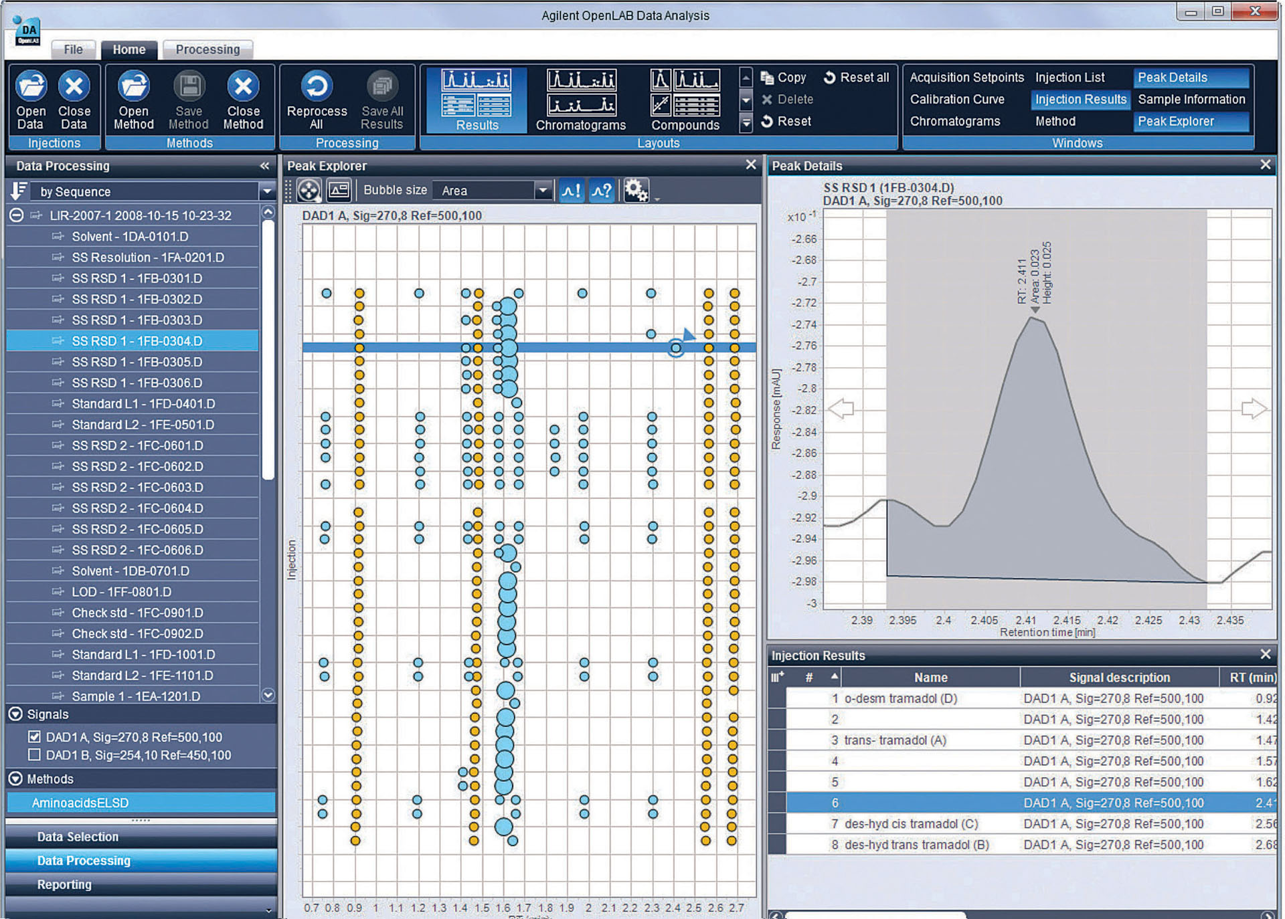Select the highlighted peak bubble at RT 2.41

676,348
